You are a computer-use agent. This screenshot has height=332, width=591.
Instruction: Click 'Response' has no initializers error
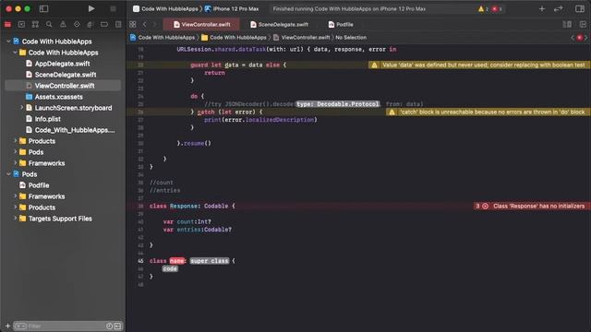tap(531, 206)
